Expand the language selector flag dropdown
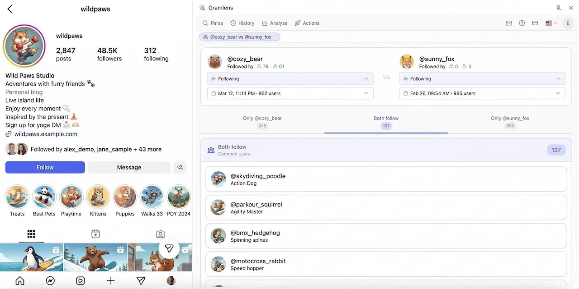Image resolution: width=579 pixels, height=289 pixels. point(551,23)
